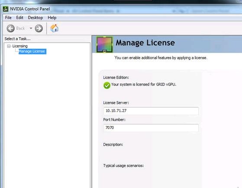Click the Port Number input field
Viewport: 242px width, 188px height.
[151, 128]
